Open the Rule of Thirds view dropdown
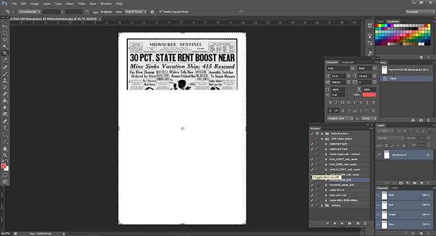436x236 pixels. click(135, 12)
